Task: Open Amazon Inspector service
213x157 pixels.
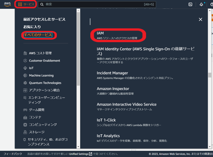Action: (113, 89)
